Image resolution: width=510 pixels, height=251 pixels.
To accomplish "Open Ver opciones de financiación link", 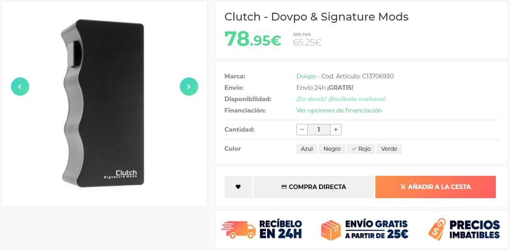I will click(x=339, y=110).
